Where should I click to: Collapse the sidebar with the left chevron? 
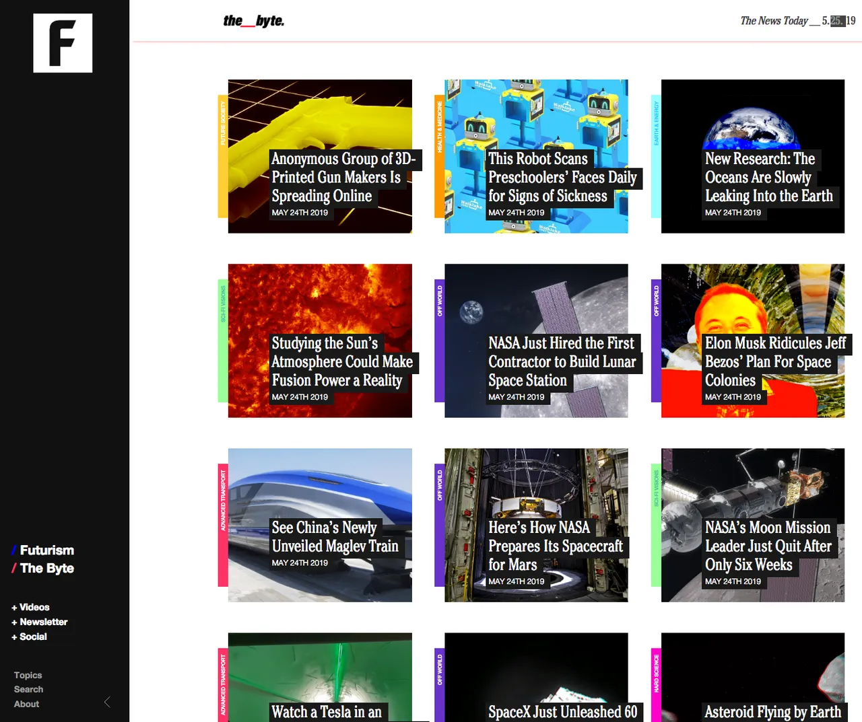107,702
